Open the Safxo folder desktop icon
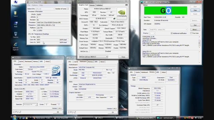This screenshot has width=214, height=120. click(15, 14)
